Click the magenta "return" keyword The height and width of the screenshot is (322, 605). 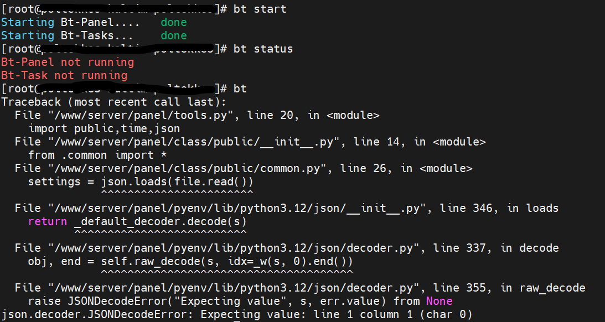pyautogui.click(x=47, y=221)
